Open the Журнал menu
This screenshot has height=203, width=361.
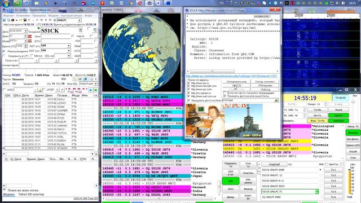8,16
